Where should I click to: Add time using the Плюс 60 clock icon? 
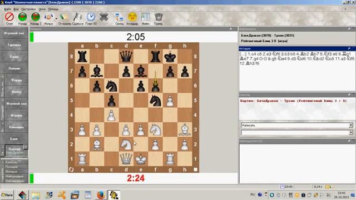(x=91, y=17)
